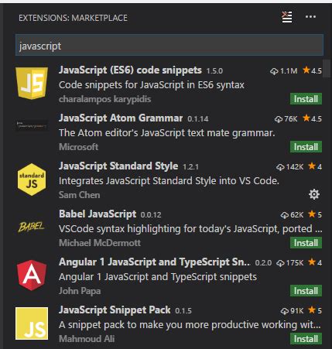
Task: Install JavaScript Snippet Pack
Action: [306, 339]
